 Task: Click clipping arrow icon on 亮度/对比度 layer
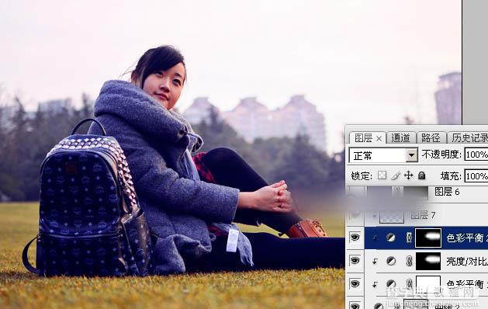pyautogui.click(x=375, y=262)
